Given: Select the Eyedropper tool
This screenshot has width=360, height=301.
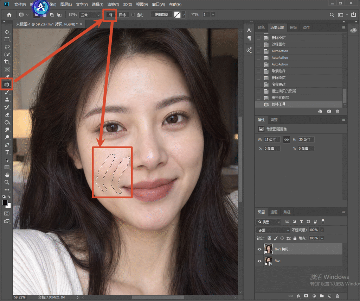Looking at the screenshot, I should 7,77.
